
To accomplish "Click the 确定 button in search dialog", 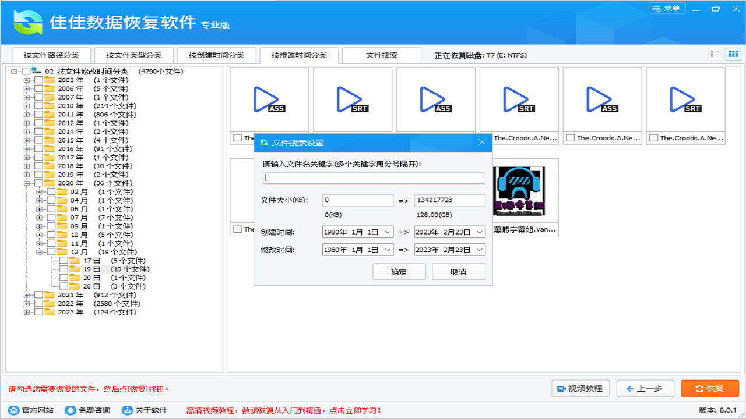I will (399, 271).
